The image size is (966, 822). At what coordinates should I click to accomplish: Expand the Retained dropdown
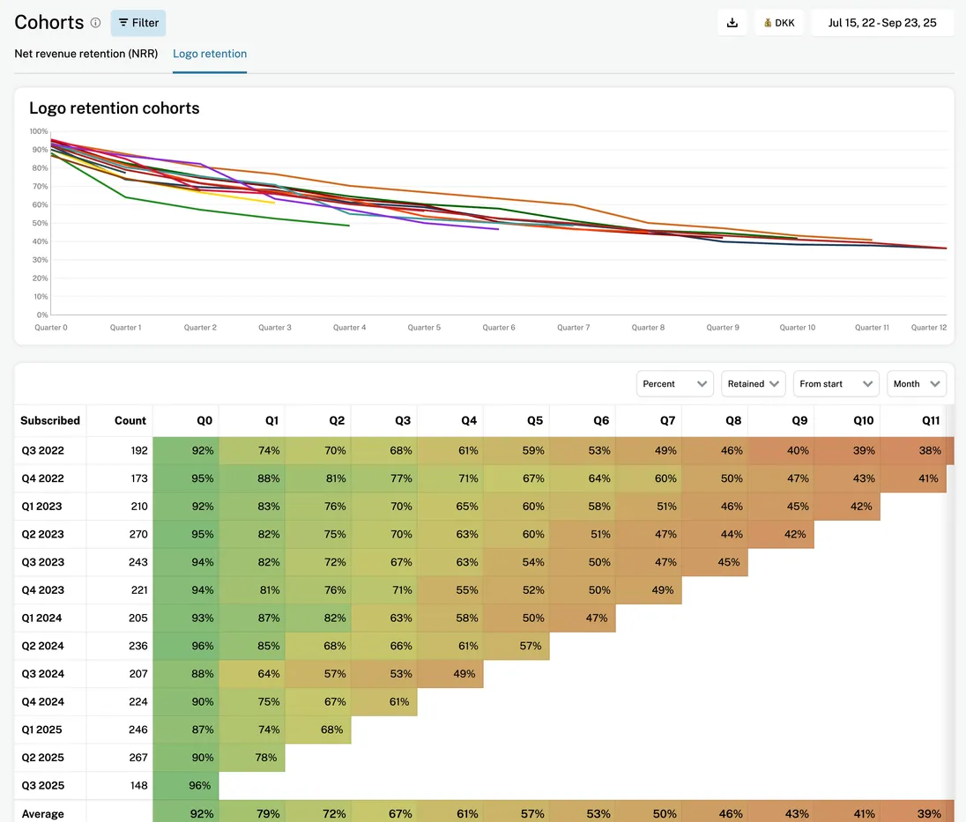(x=753, y=384)
